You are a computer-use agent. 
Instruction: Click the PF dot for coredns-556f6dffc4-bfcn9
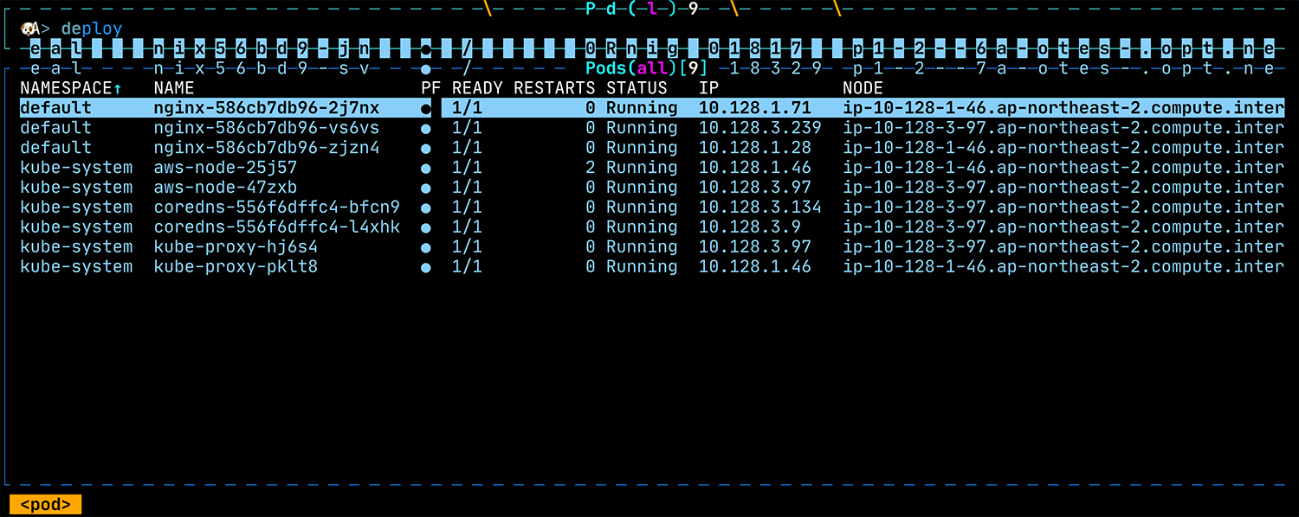[425, 208]
